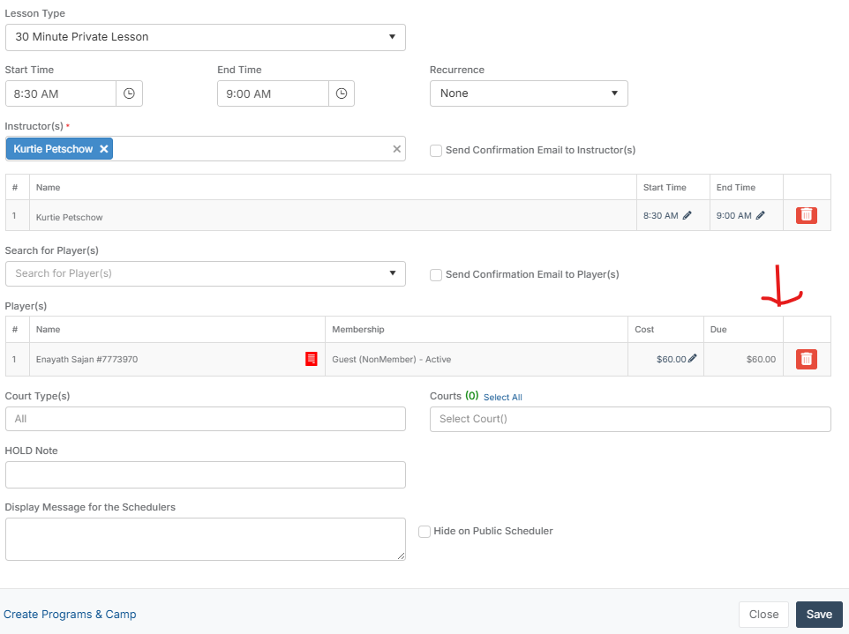Image resolution: width=849 pixels, height=634 pixels.
Task: Click the Select All courts link
Action: tap(502, 397)
